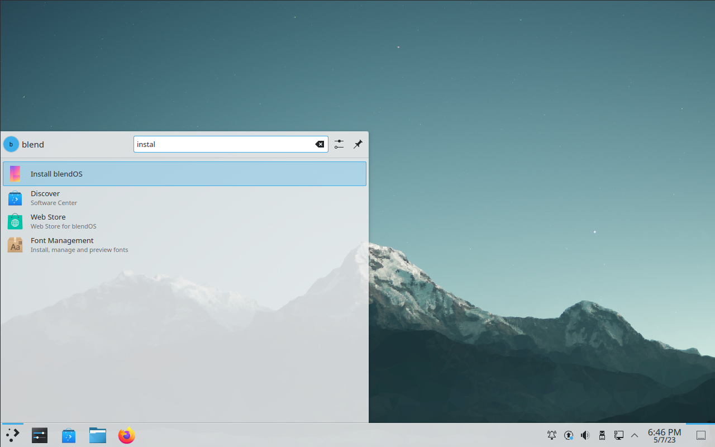Open the clock showing 6:46 PM
This screenshot has width=715, height=447.
664,435
